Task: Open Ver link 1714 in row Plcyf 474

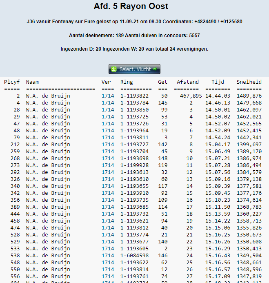Action: coord(108,228)
